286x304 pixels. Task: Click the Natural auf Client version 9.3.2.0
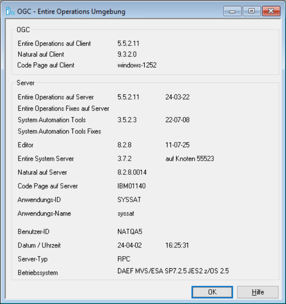130,54
